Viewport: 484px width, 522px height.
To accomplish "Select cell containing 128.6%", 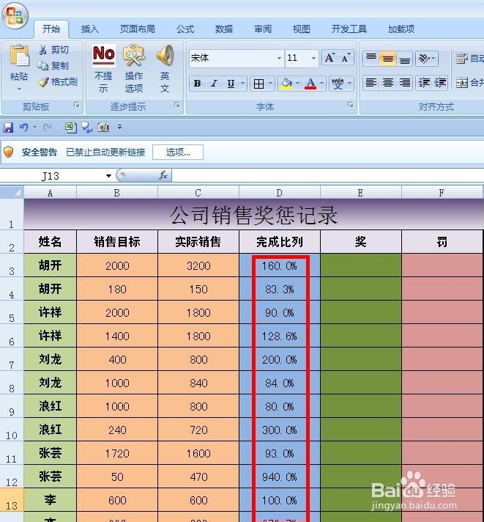I will (x=279, y=337).
